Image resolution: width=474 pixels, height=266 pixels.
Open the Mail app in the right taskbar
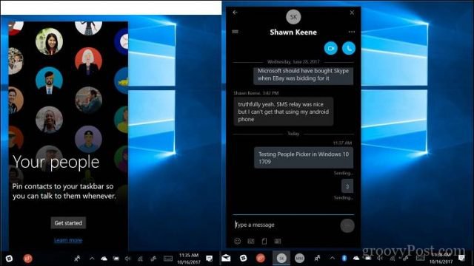coord(226,258)
